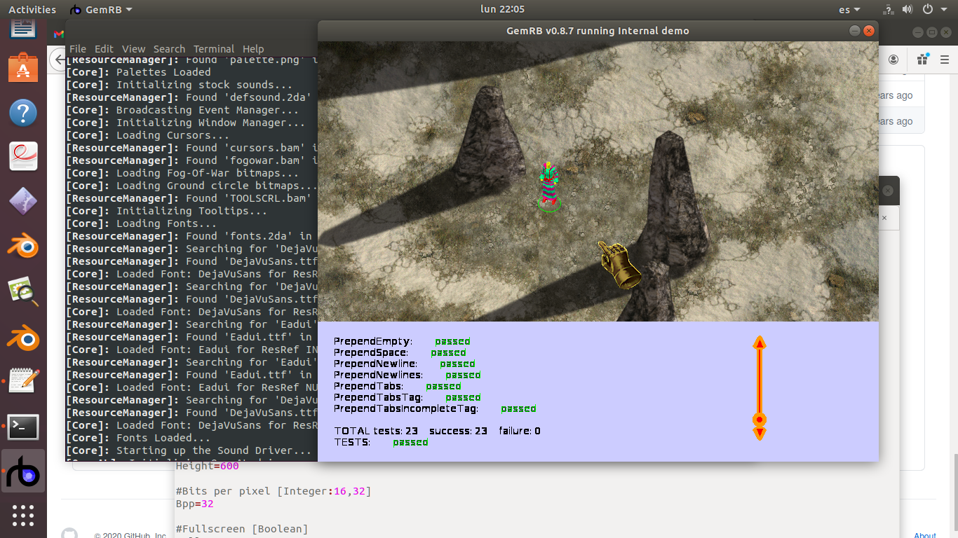Image resolution: width=958 pixels, height=538 pixels.
Task: Open the system menu arrow beside the power icon
Action: 943,9
